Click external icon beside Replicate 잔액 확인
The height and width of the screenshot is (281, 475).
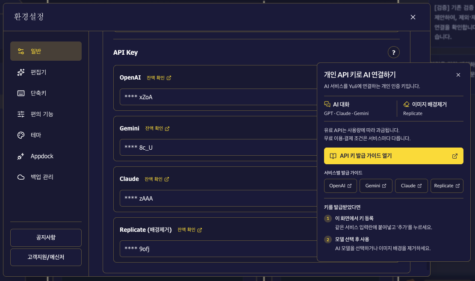[x=200, y=230]
